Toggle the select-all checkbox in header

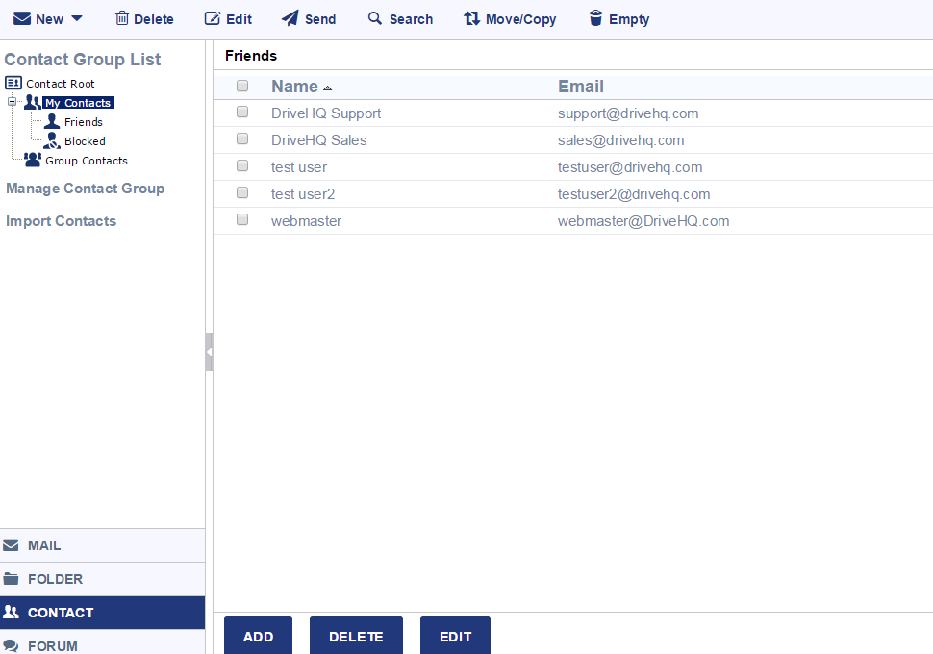(x=242, y=86)
